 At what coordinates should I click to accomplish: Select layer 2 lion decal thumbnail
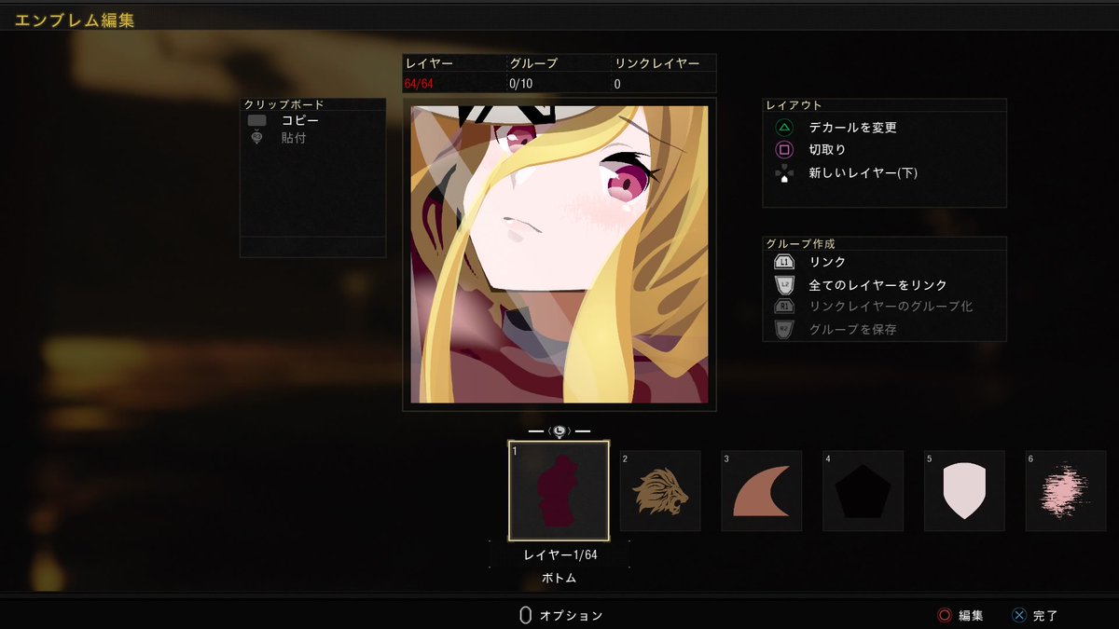click(x=660, y=491)
